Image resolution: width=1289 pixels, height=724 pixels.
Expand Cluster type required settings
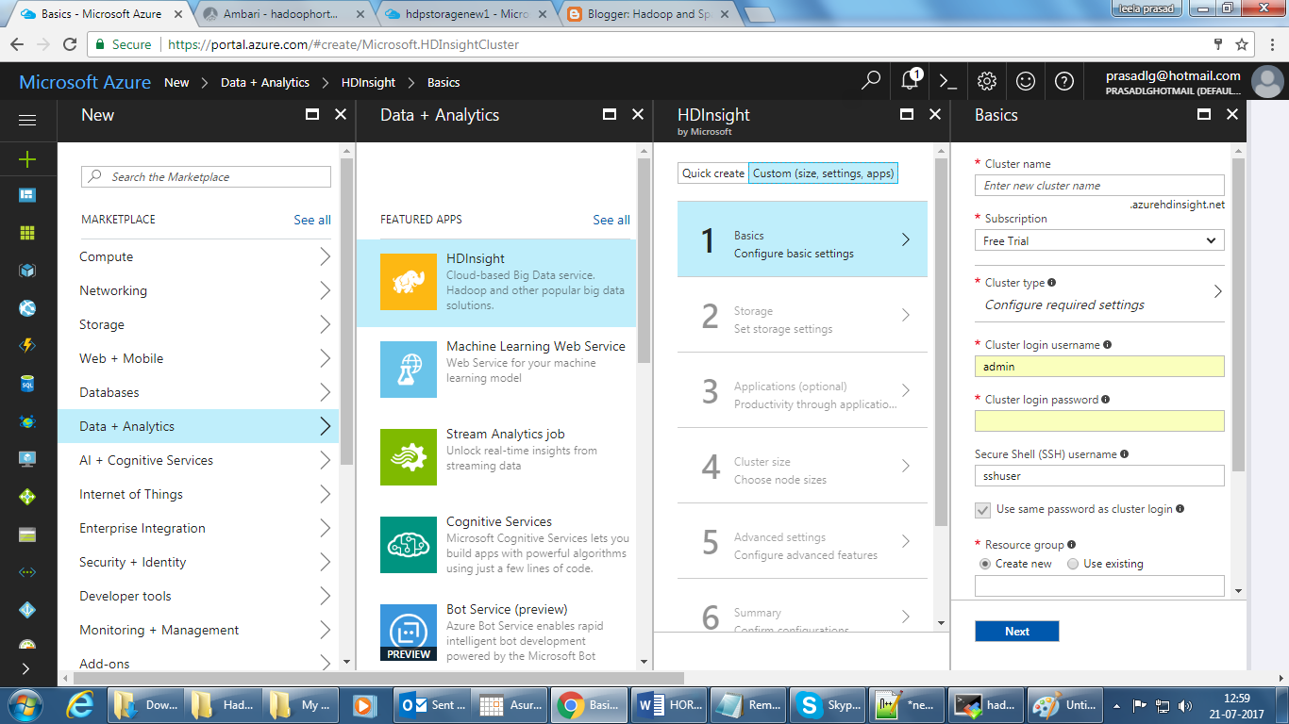tap(1099, 295)
